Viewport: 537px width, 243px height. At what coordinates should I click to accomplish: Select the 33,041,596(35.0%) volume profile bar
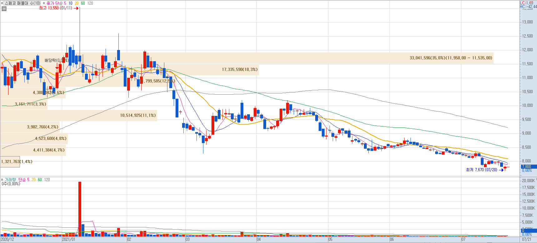pos(247,58)
